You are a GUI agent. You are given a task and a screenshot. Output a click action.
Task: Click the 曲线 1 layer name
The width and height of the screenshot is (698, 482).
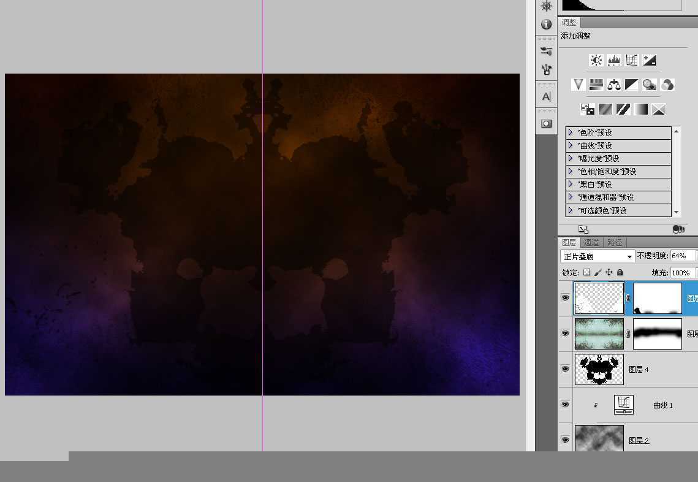663,405
